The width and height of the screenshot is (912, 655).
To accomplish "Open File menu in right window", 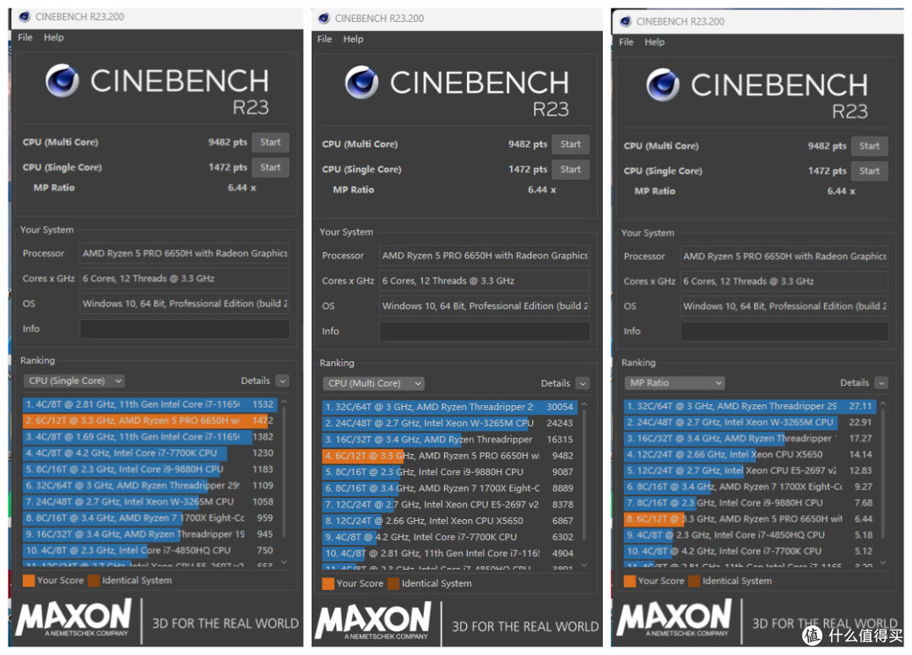I will [x=627, y=42].
